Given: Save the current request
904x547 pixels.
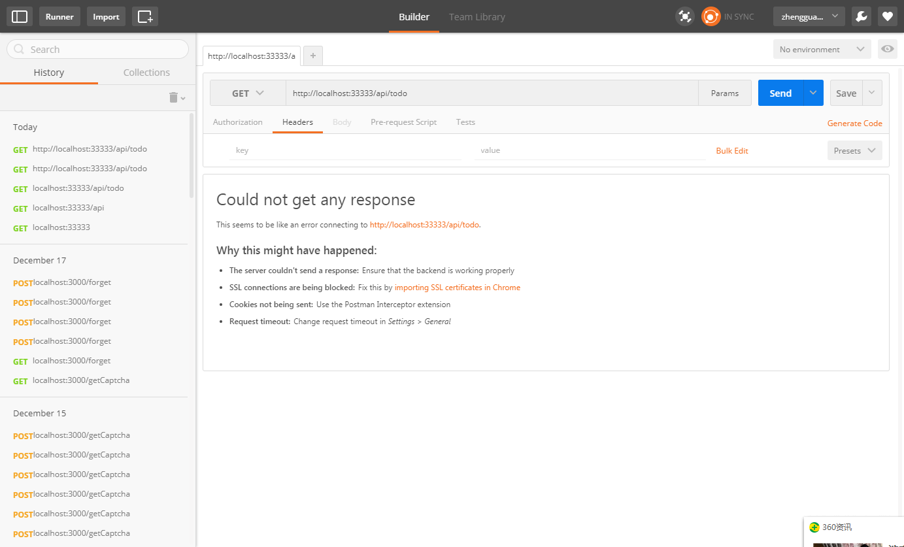Looking at the screenshot, I should (x=846, y=93).
